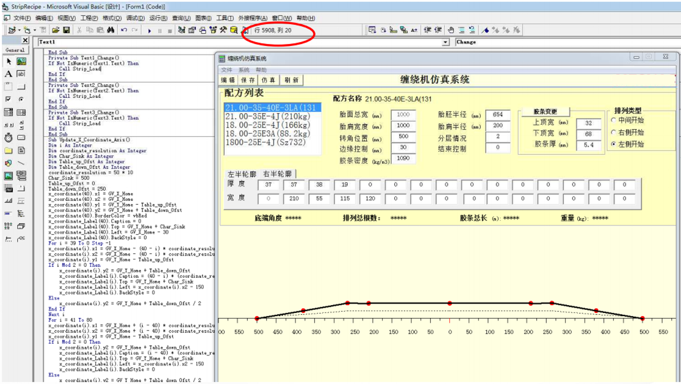Click the 保存 button in simulation window
The width and height of the screenshot is (681, 384).
(248, 80)
